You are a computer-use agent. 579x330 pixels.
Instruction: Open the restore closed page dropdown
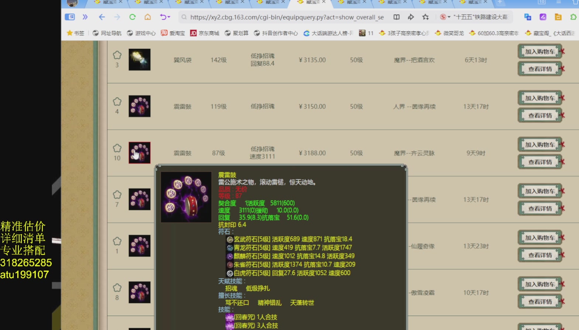(165, 17)
